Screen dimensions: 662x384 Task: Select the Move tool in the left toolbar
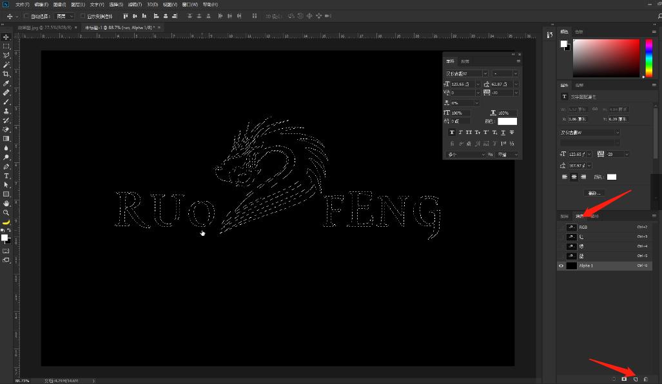point(6,37)
